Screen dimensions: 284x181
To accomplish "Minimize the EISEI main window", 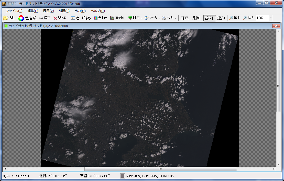I will click(x=260, y=3).
